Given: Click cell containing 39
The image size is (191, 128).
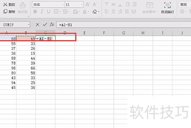Looking at the screenshot, I should coord(26,63).
